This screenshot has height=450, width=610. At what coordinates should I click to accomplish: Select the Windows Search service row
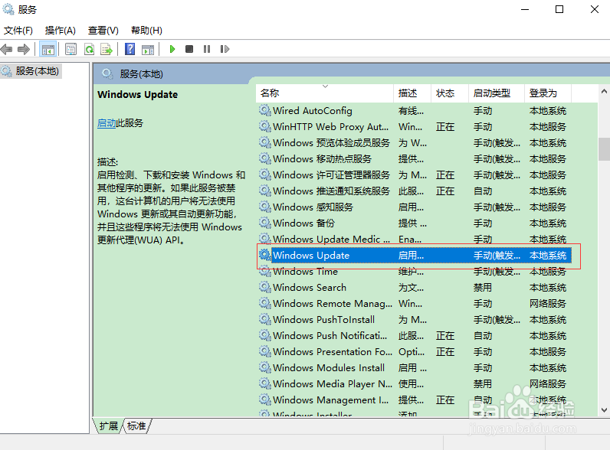coord(414,288)
